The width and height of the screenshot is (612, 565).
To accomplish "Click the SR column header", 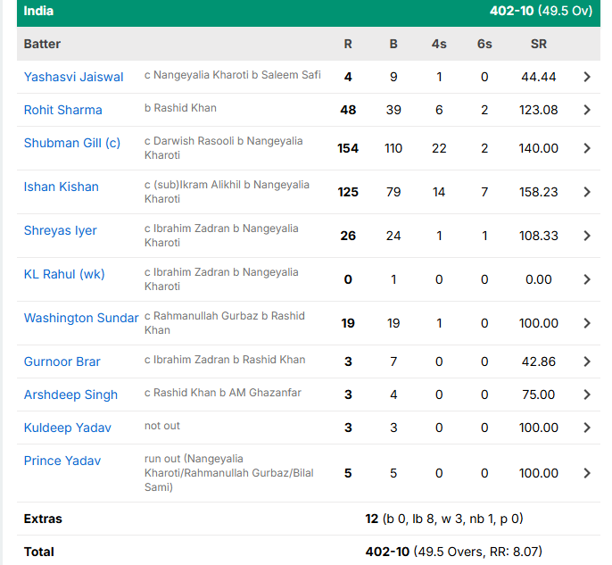I will click(539, 44).
